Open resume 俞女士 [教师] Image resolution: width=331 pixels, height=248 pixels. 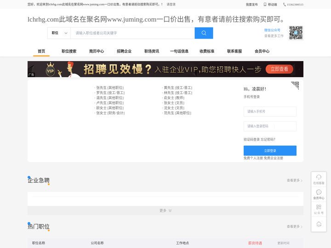click(174, 98)
